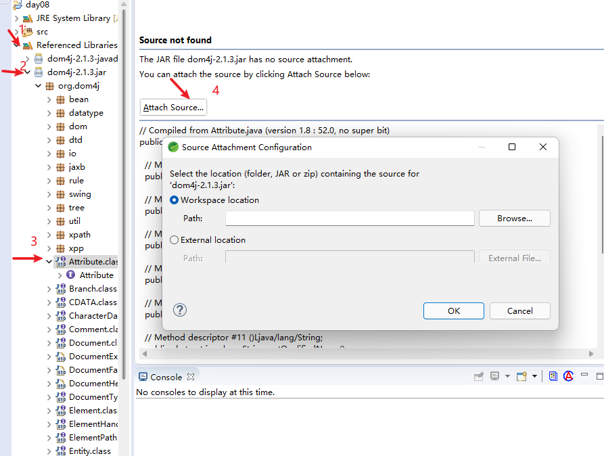Open Display Selected Console dropdown arrow

[507, 376]
